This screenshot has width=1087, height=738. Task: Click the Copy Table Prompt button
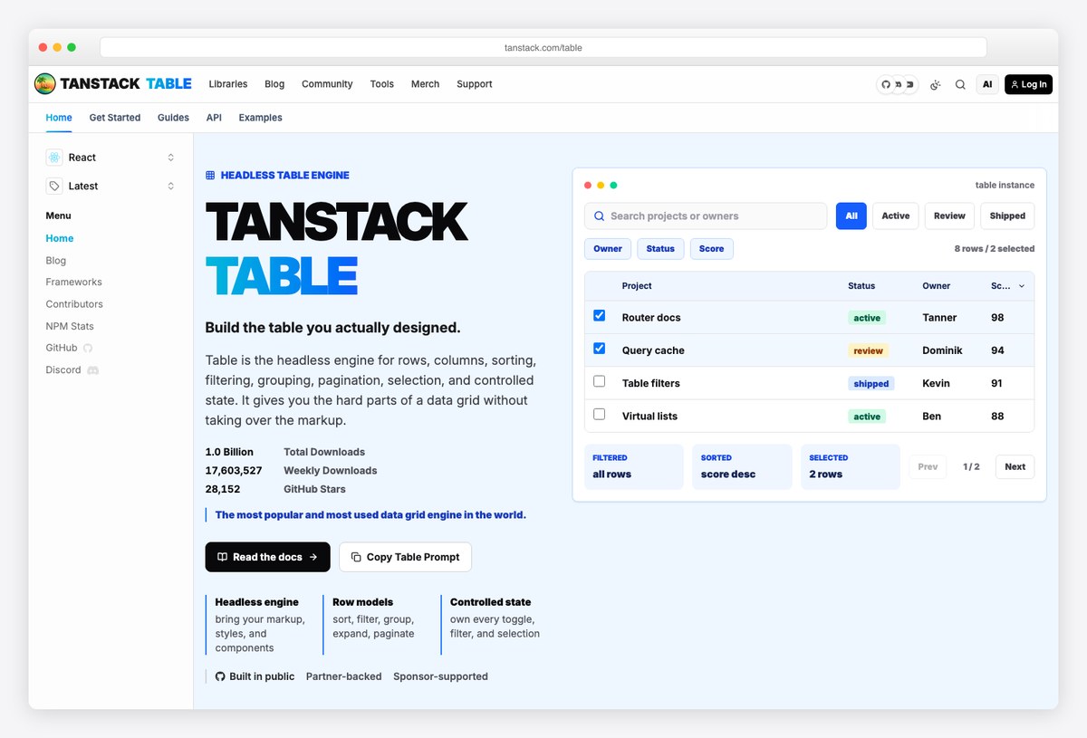click(405, 557)
